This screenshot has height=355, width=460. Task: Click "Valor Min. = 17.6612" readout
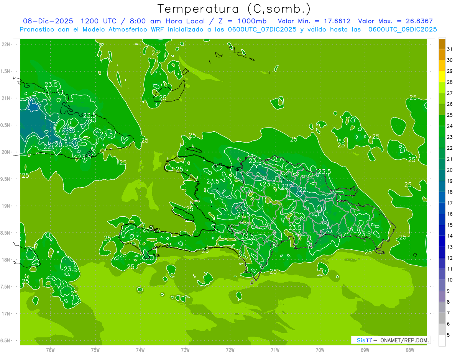[x=314, y=21]
